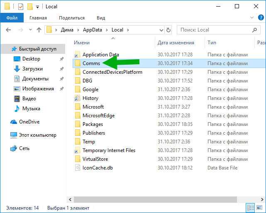Sort by the Тип column header
Screen dimensions: 266x213
[212, 43]
